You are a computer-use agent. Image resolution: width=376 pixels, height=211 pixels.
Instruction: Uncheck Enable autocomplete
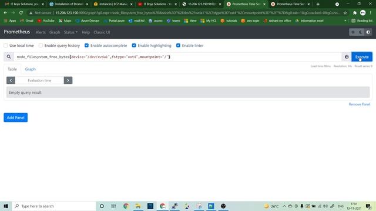click(86, 45)
